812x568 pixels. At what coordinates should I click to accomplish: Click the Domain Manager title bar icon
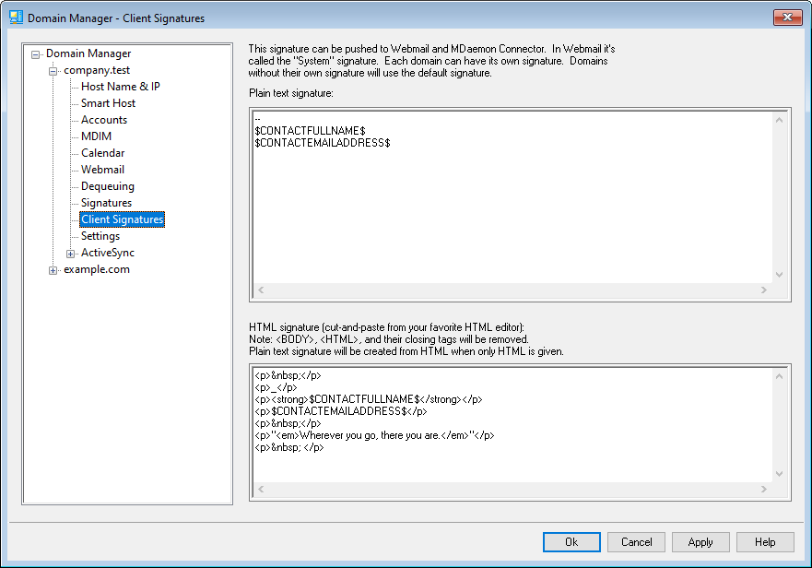point(16,18)
